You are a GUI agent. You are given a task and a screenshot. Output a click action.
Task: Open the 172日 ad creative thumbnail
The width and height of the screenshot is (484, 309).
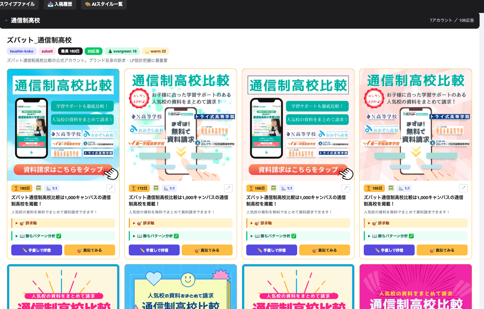click(x=181, y=125)
